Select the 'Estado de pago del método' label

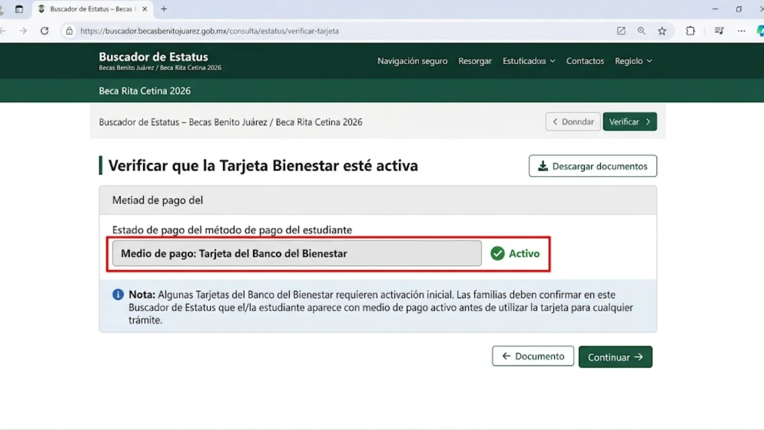click(x=232, y=230)
